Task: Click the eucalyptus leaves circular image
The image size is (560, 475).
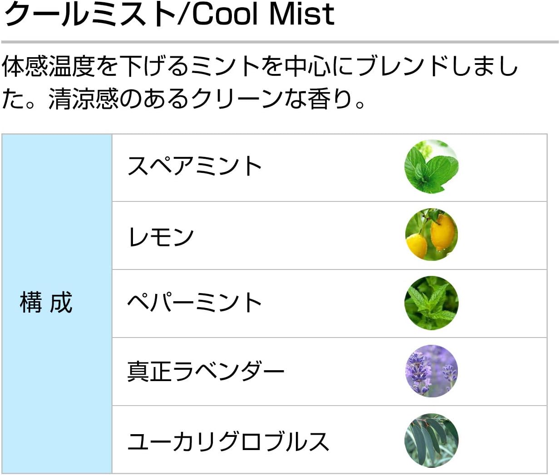Action: click(x=431, y=440)
